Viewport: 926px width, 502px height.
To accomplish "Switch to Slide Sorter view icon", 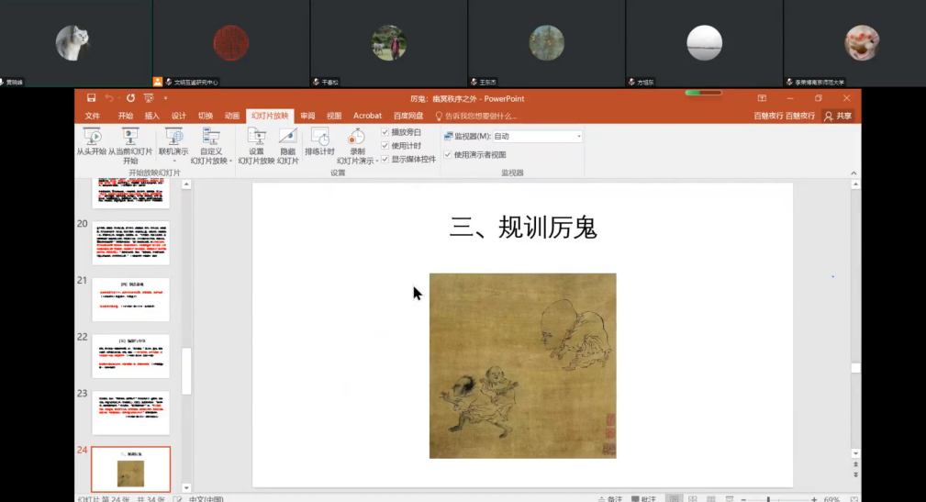I will coord(693,499).
